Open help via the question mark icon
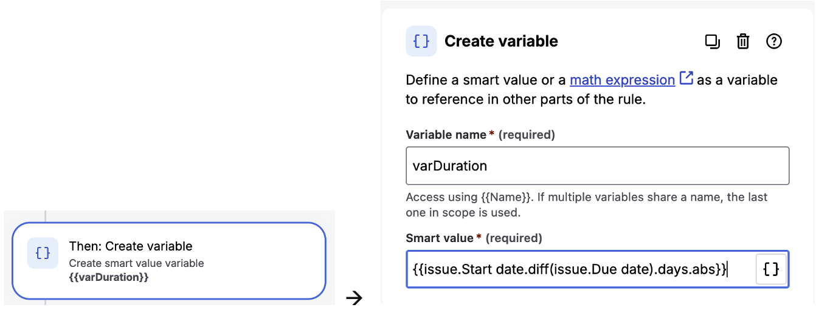 coord(773,41)
